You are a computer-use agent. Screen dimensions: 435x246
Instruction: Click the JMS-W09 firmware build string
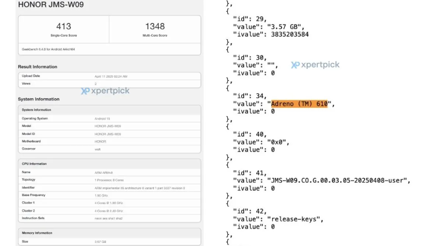click(x=339, y=181)
